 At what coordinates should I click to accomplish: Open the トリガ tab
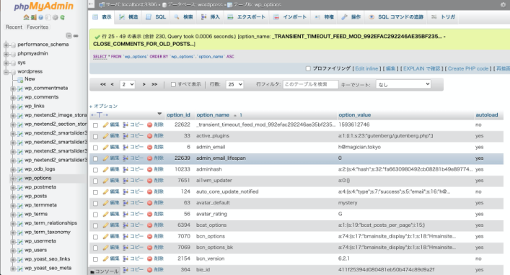[x=444, y=17]
